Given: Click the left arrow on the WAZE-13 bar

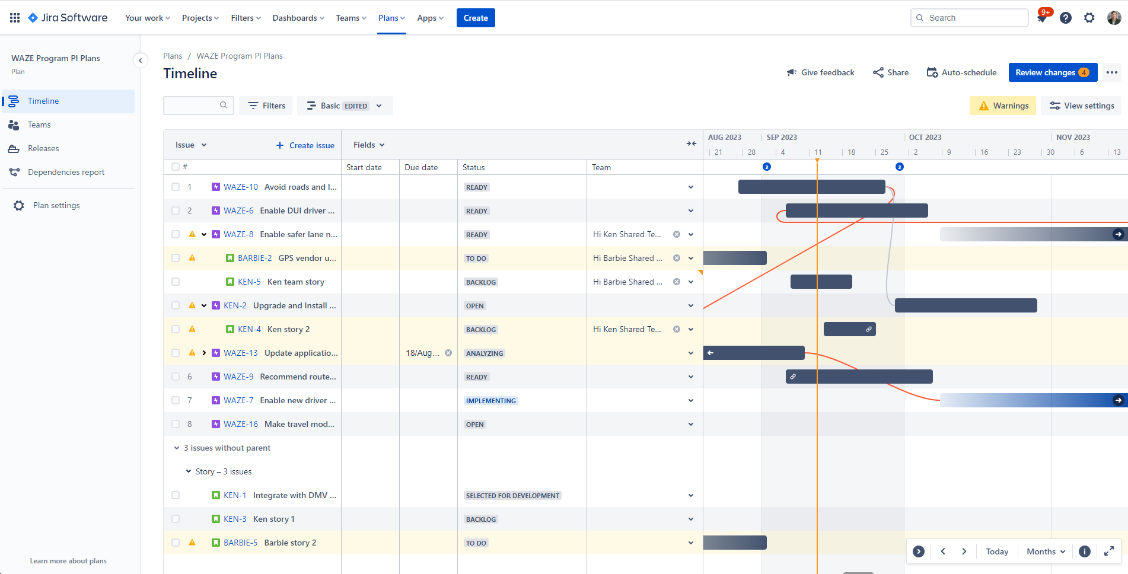Looking at the screenshot, I should [x=710, y=353].
